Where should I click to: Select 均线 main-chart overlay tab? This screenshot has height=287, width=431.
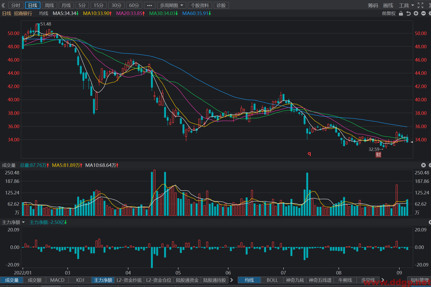pyautogui.click(x=249, y=280)
